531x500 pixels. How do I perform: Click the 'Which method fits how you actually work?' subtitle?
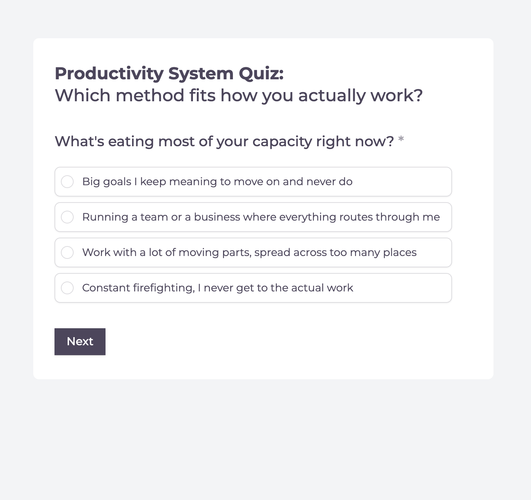[239, 96]
